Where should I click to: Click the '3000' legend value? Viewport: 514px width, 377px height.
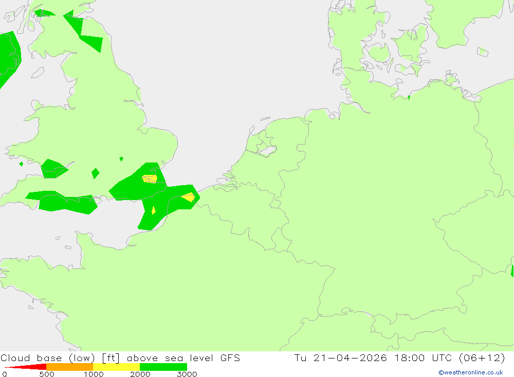[x=187, y=374]
